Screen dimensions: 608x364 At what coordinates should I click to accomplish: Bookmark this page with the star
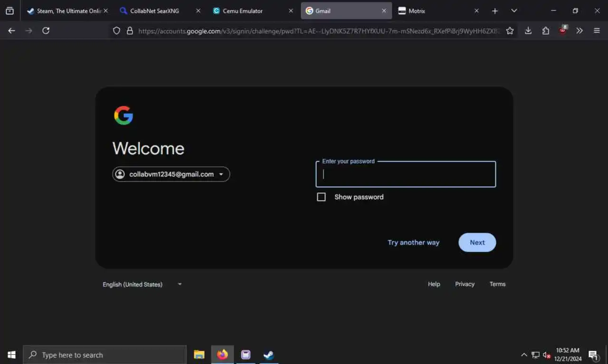[x=510, y=31]
